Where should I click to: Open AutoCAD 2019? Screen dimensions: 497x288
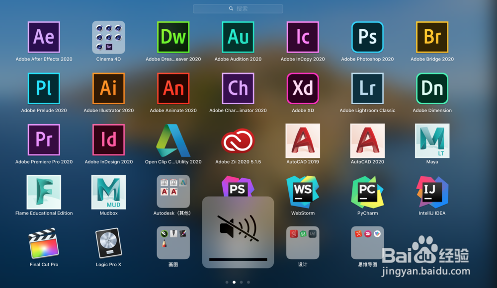point(303,141)
